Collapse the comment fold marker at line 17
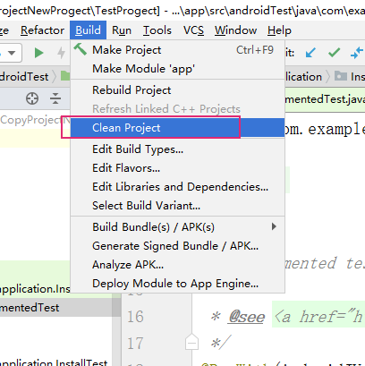 191,342
